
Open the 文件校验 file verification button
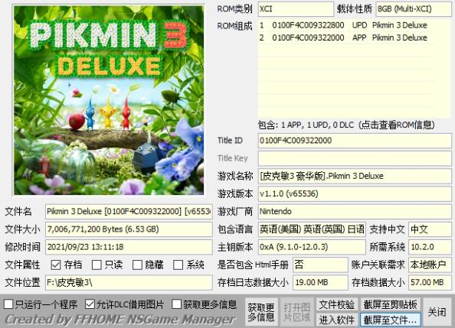pyautogui.click(x=336, y=304)
